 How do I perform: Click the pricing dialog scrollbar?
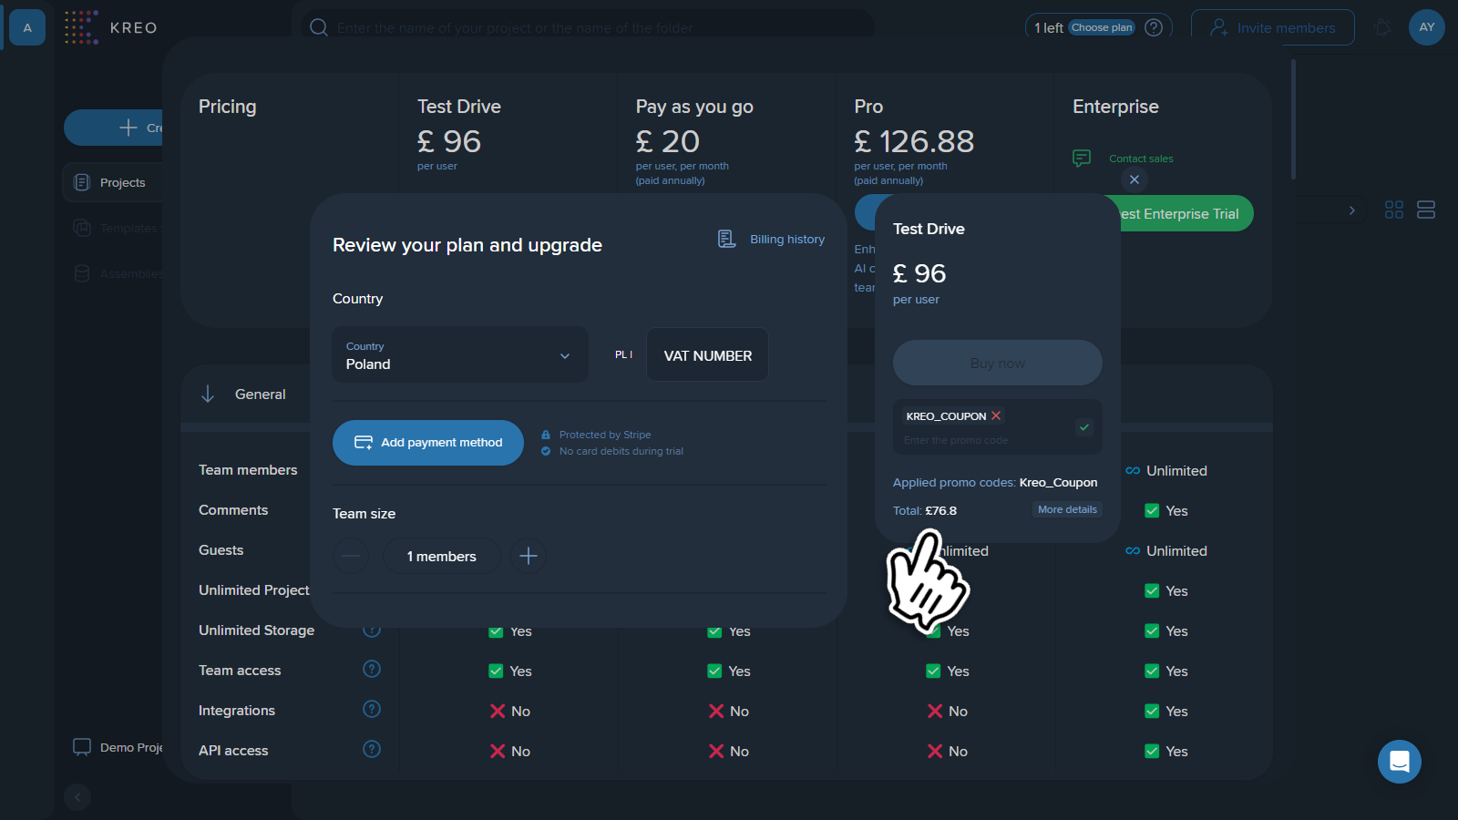point(1293,118)
